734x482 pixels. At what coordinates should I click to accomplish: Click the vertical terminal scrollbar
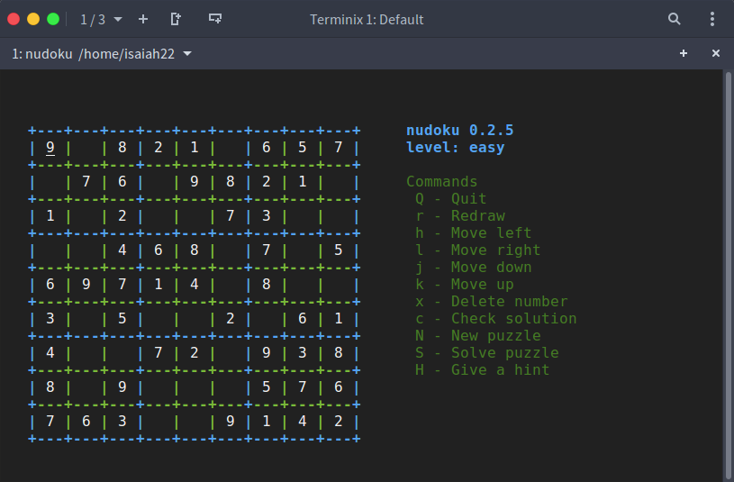coord(729,276)
